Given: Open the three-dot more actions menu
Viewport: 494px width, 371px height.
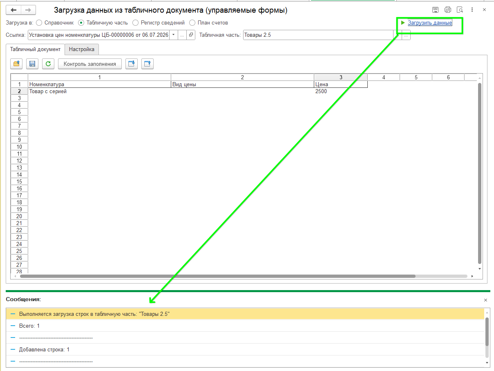Looking at the screenshot, I should (472, 10).
